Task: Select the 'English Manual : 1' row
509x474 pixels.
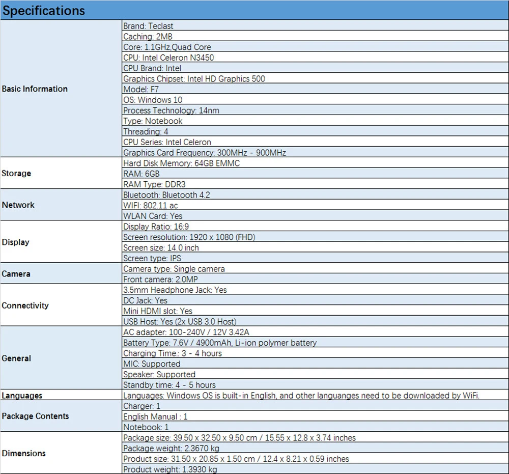Action: coord(315,416)
